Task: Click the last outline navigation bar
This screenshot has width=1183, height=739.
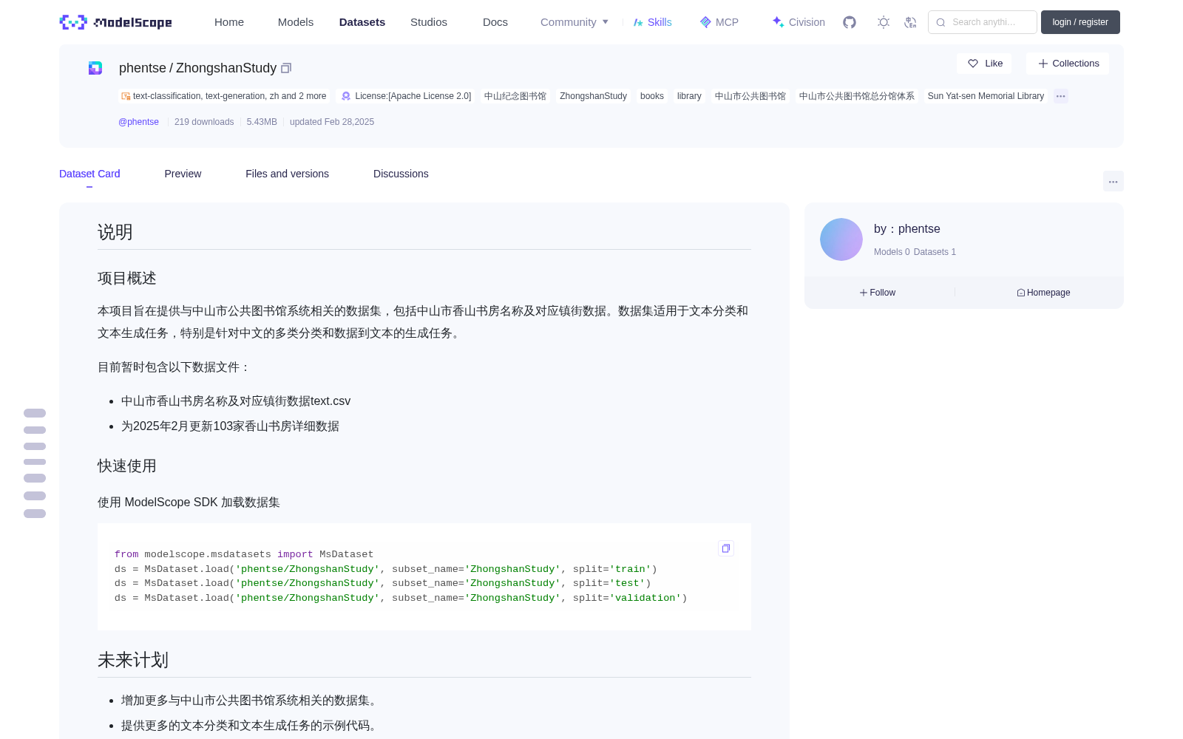Action: pyautogui.click(x=35, y=514)
